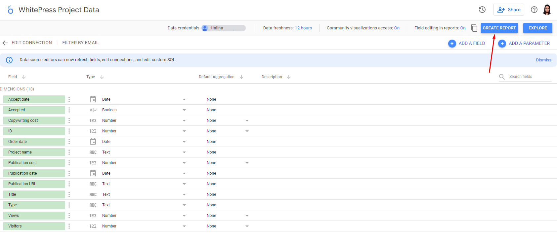Open aggregation dropdown for Copywriting cost
The height and width of the screenshot is (241, 557).
[x=247, y=120]
